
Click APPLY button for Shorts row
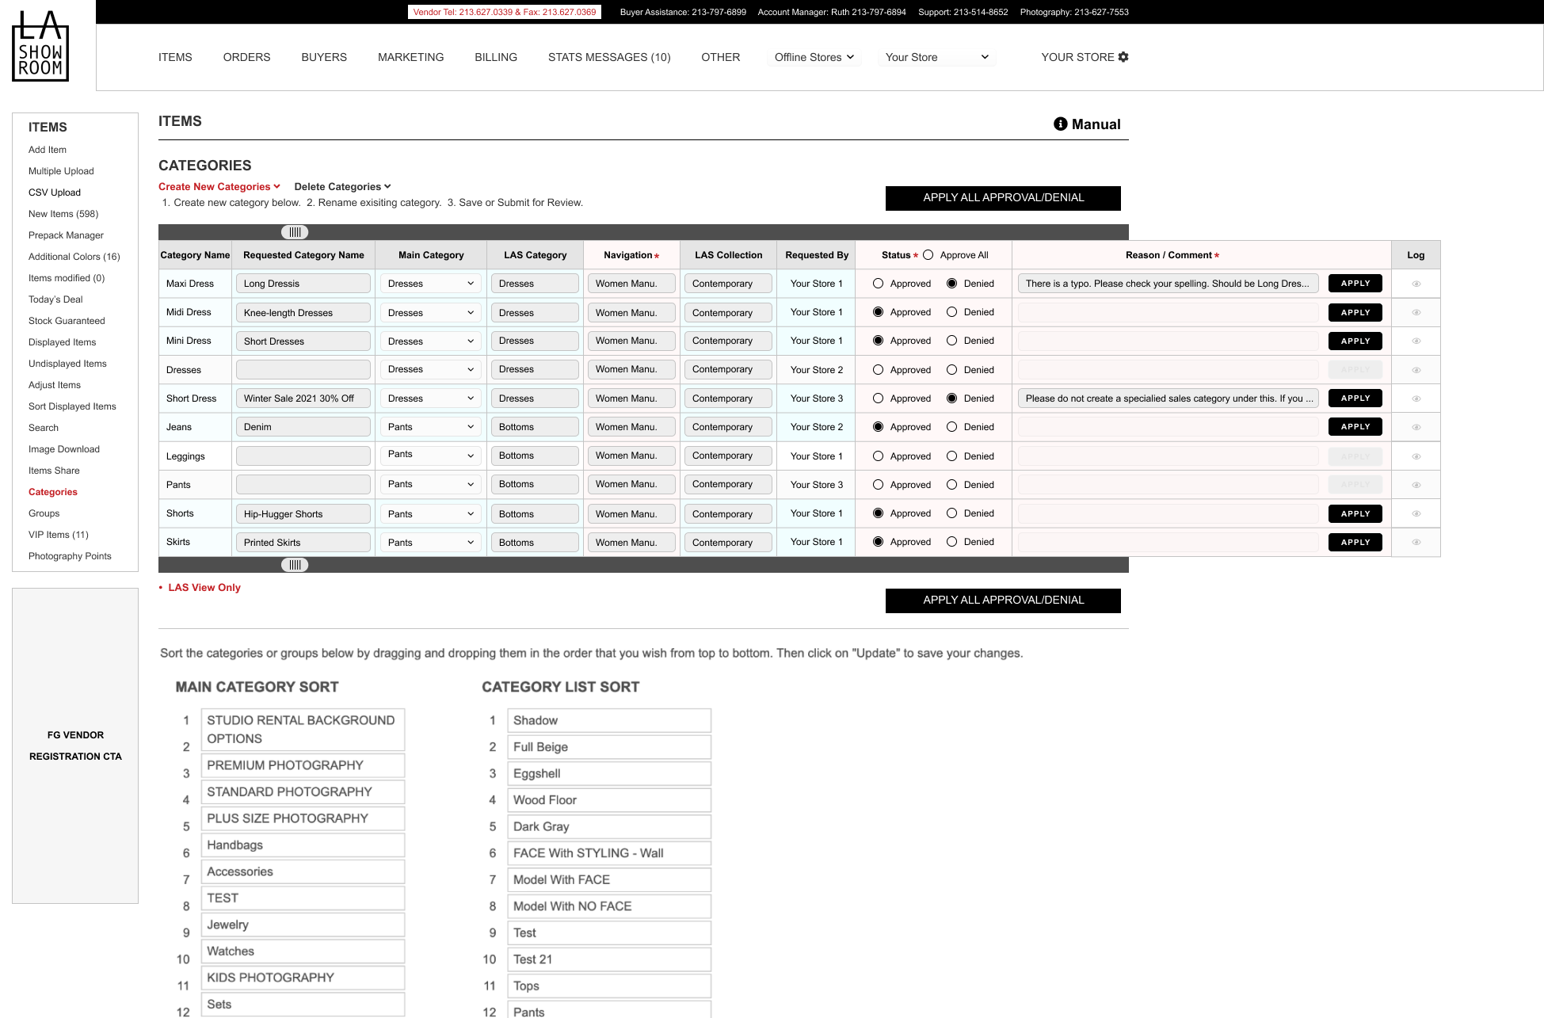coord(1355,513)
